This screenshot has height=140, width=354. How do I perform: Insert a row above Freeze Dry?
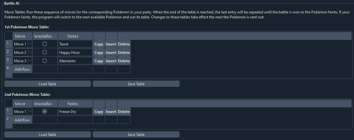coord(111,112)
